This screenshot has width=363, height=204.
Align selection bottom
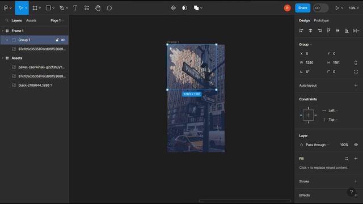(347, 31)
